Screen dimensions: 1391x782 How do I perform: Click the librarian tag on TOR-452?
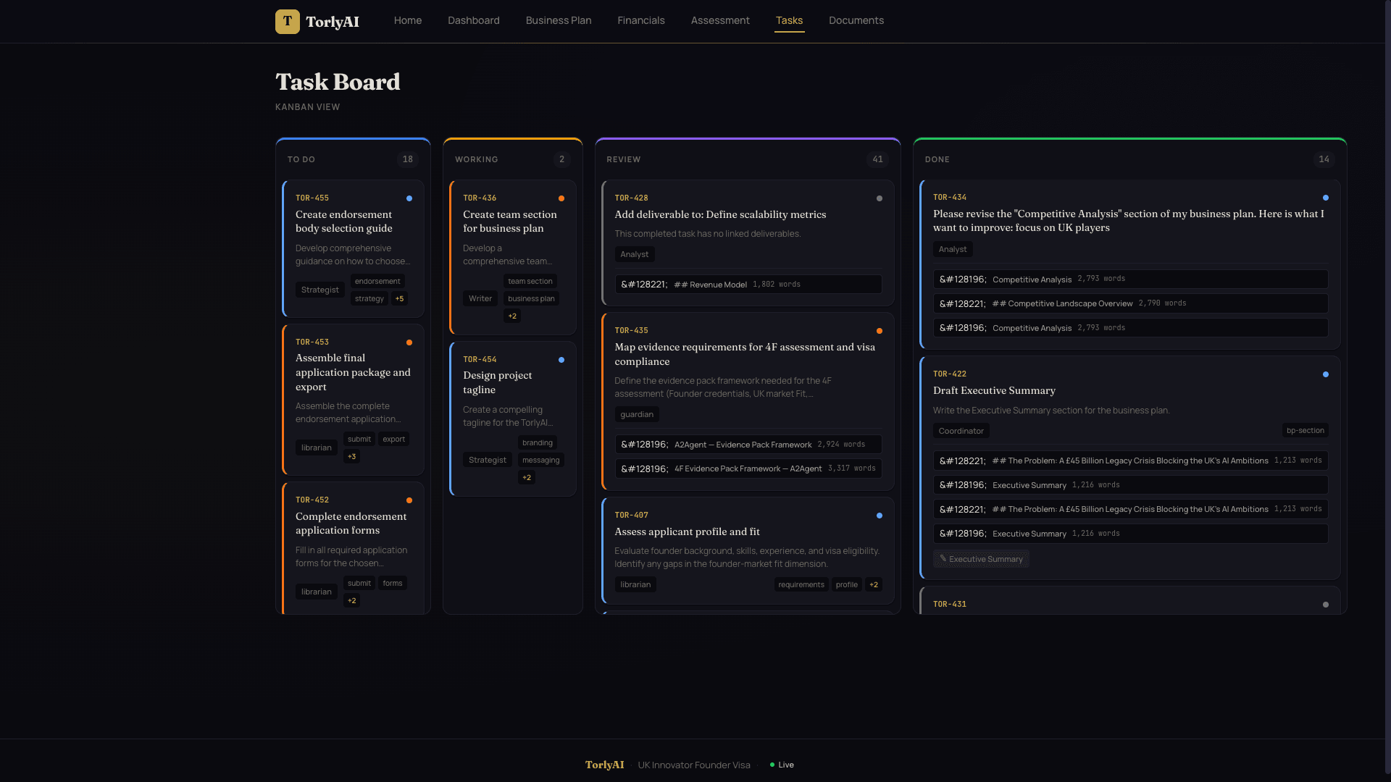click(x=316, y=592)
